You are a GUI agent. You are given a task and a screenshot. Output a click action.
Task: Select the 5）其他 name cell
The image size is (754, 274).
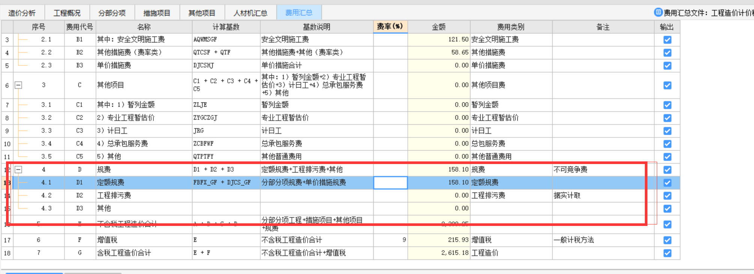(144, 157)
